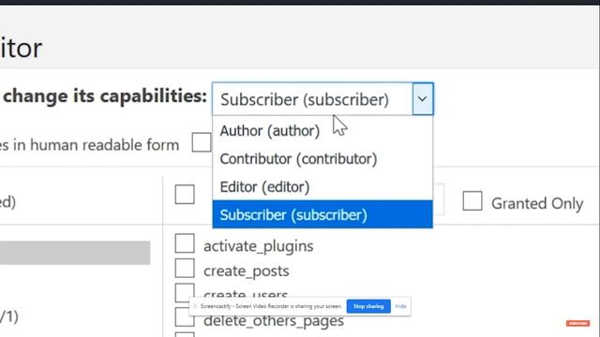The image size is (600, 337).
Task: Check the create_posts capability
Action: pos(185,269)
